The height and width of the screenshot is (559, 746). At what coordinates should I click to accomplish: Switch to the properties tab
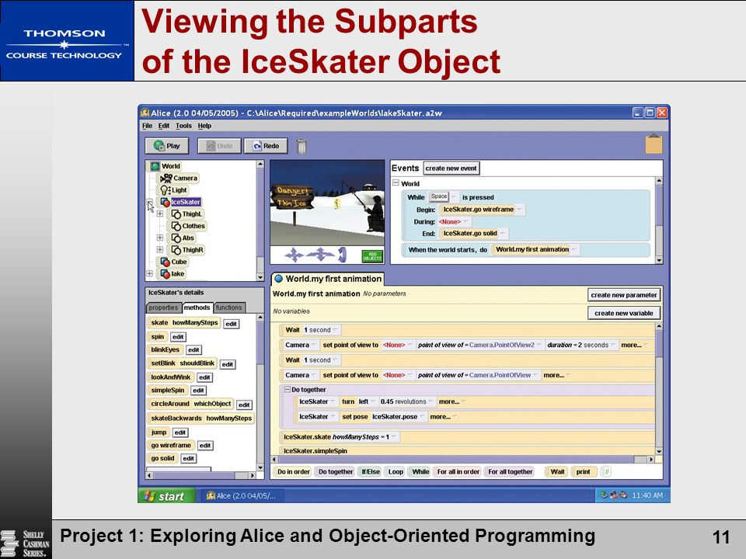[163, 307]
